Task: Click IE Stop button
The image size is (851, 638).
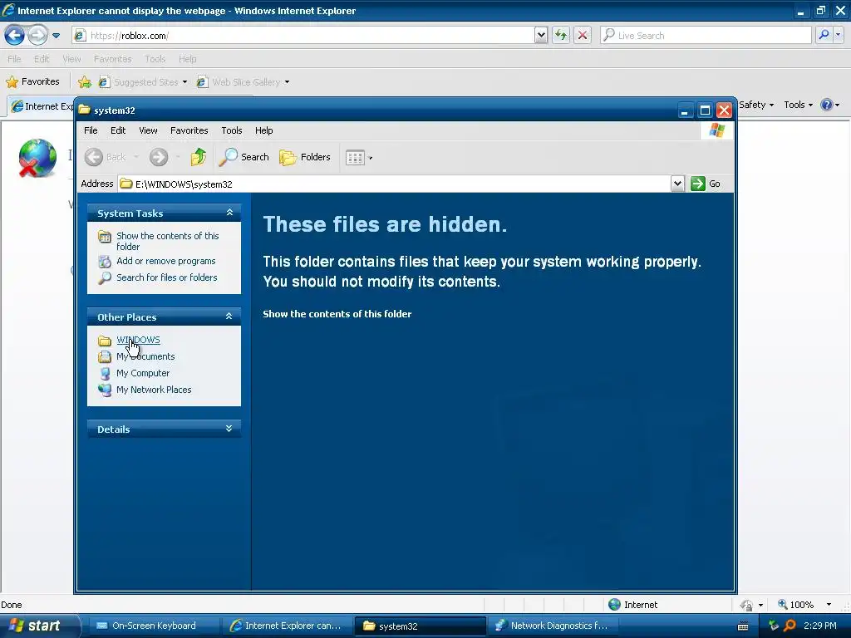Action: point(583,36)
